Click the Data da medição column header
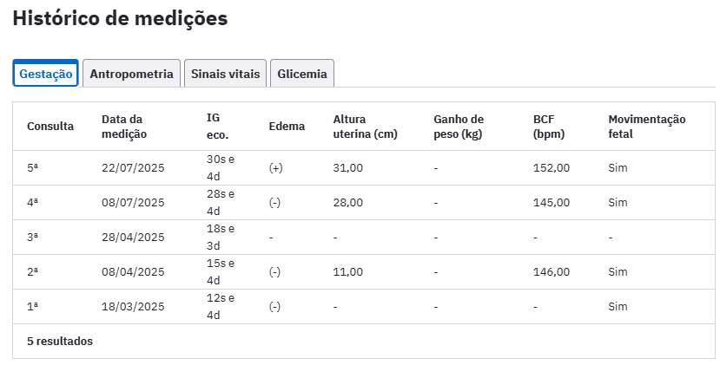The height and width of the screenshot is (365, 720). [124, 127]
